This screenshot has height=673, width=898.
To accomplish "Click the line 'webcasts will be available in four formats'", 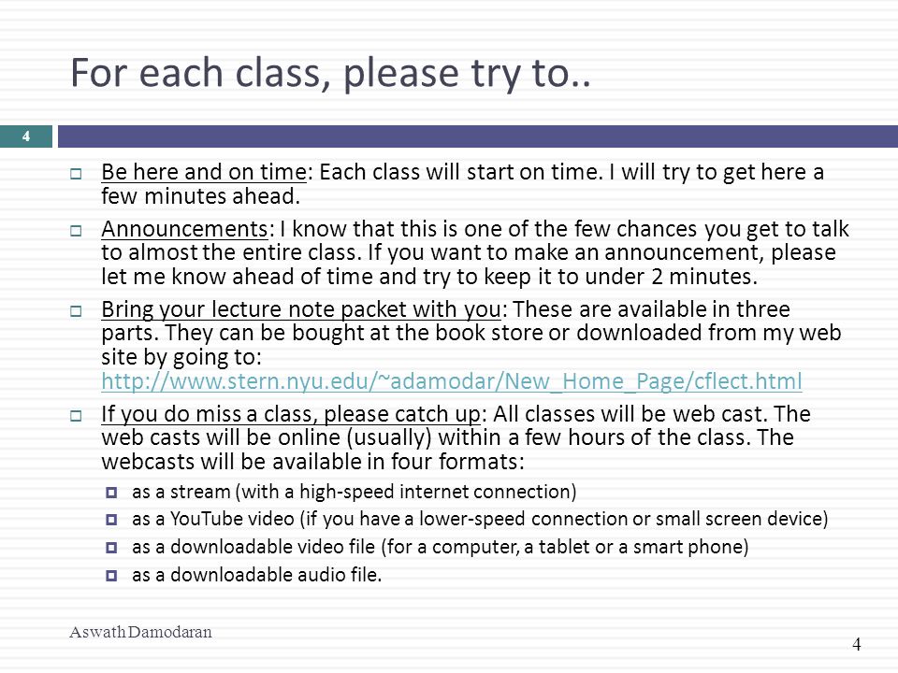I will coord(312,461).
